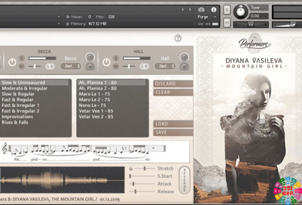Select phrase Vetar Vee 1 - 85
302x205 pixels.
point(112,111)
